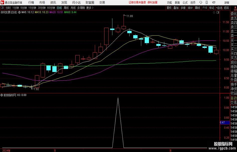237x152 pixels.
Task: Click the 7.92 low price label
Action: 36,89
